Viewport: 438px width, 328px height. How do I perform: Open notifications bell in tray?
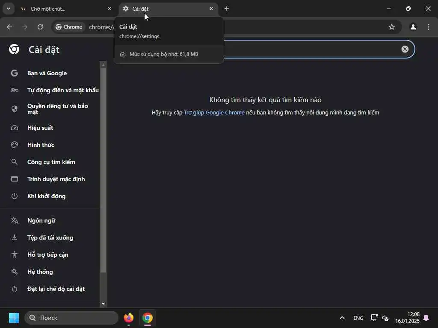click(x=426, y=318)
